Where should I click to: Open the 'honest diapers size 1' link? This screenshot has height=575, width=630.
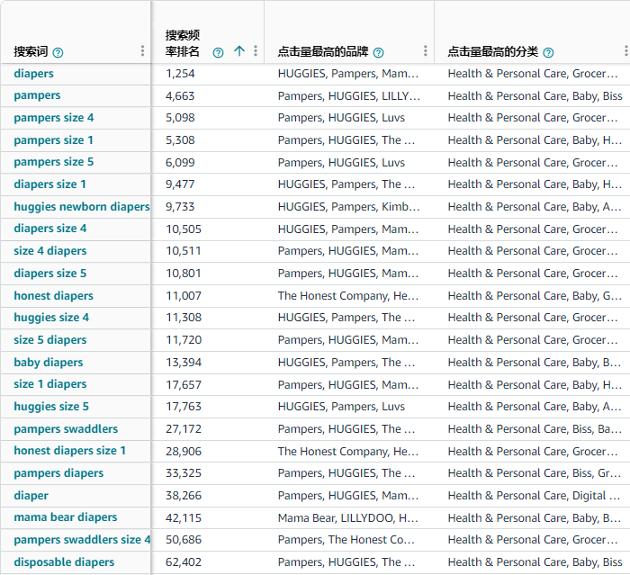[70, 451]
